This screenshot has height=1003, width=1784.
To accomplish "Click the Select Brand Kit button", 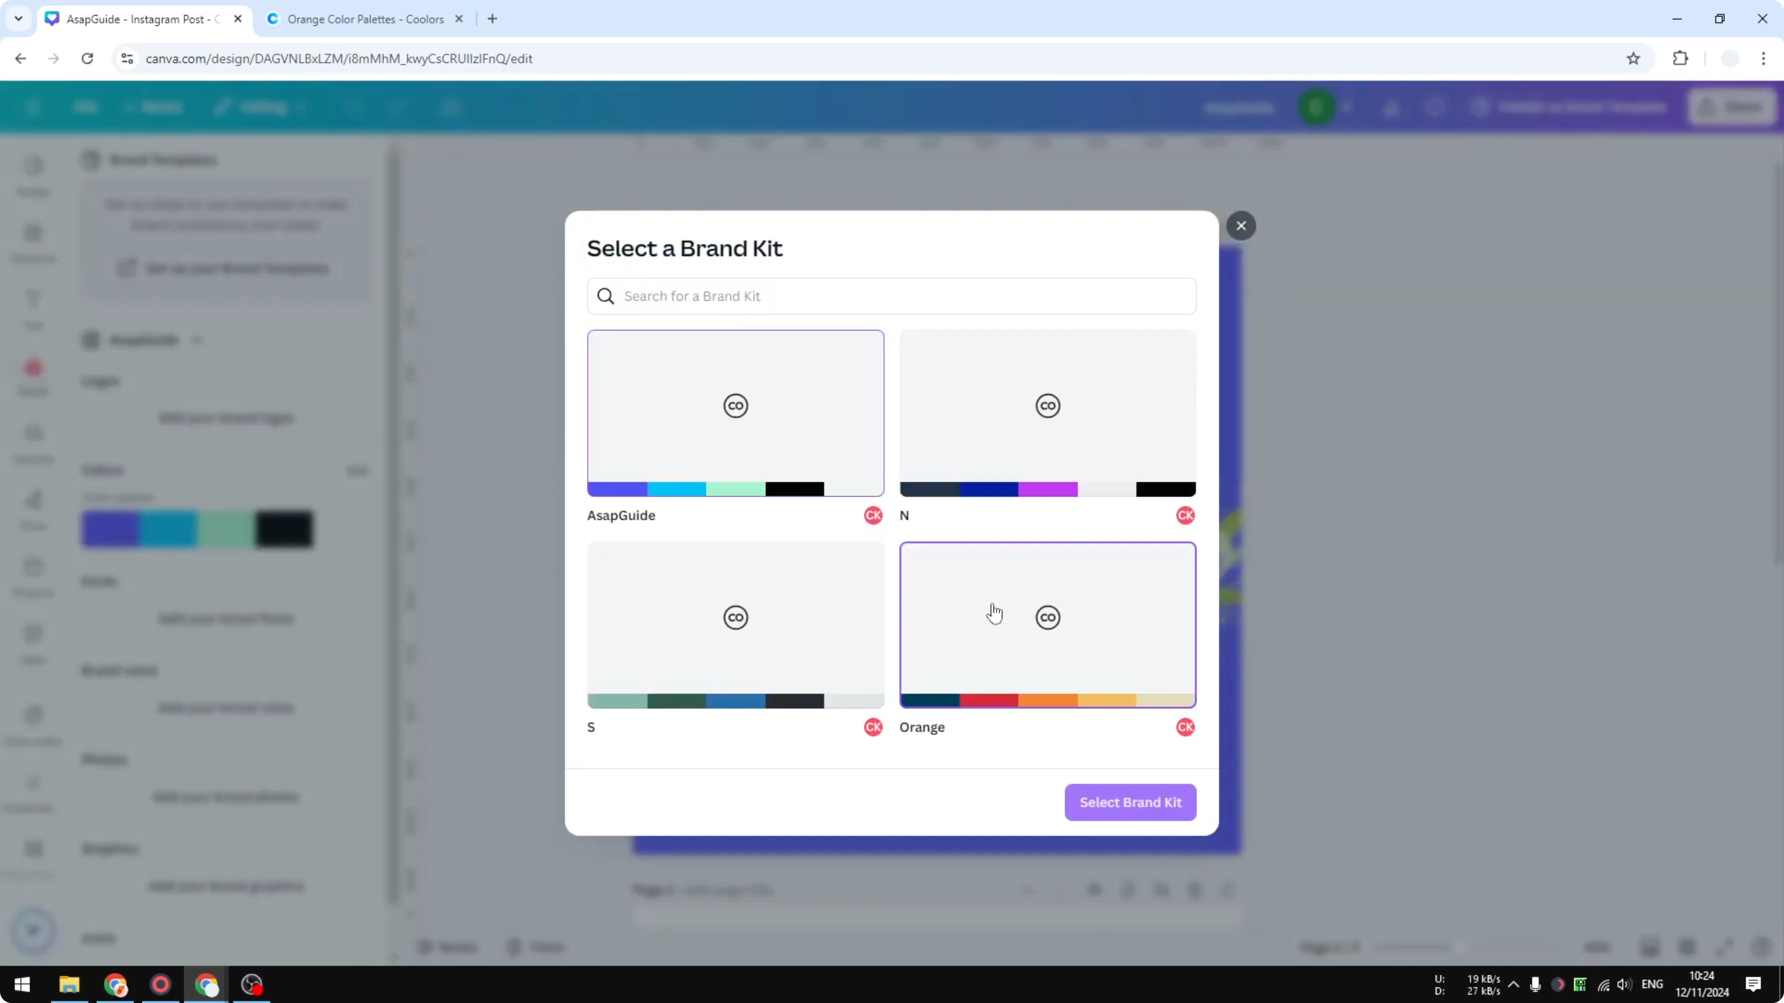I will [1130, 802].
